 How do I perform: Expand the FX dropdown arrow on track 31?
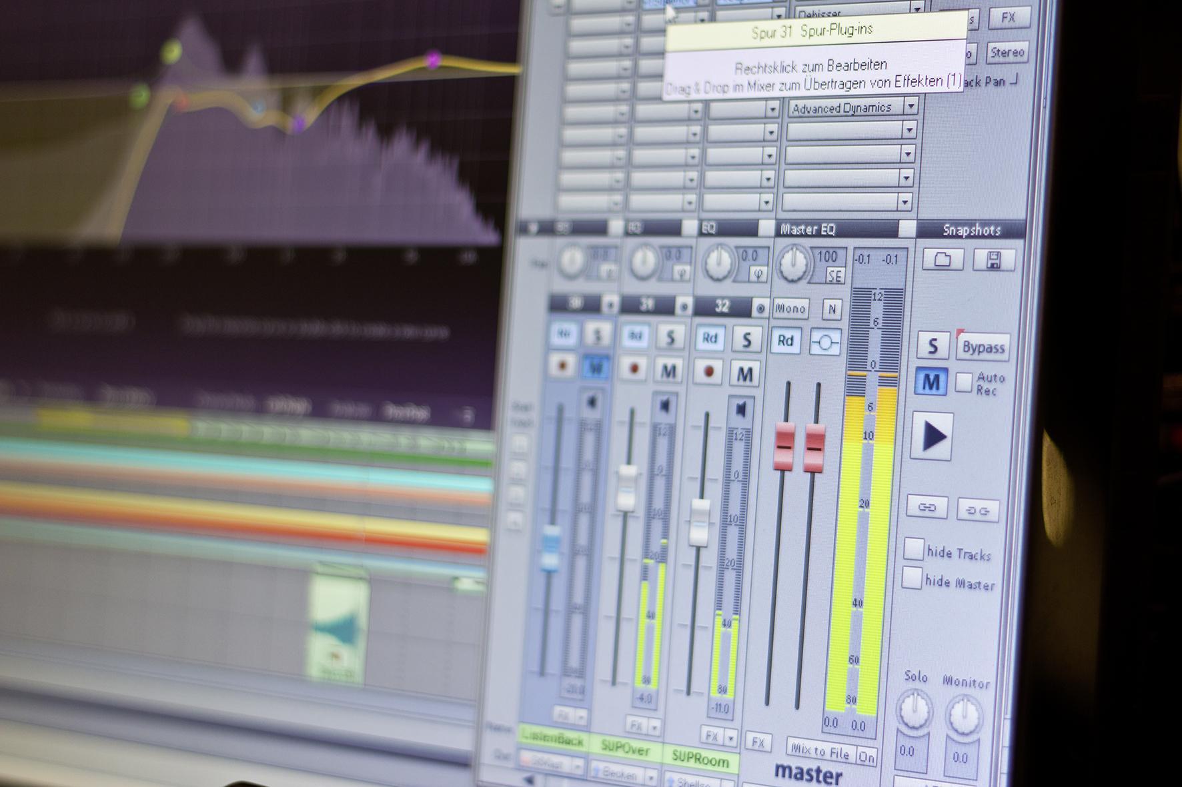[x=654, y=727]
